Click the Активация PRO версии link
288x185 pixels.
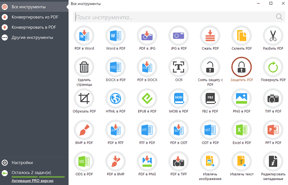(x=32, y=181)
